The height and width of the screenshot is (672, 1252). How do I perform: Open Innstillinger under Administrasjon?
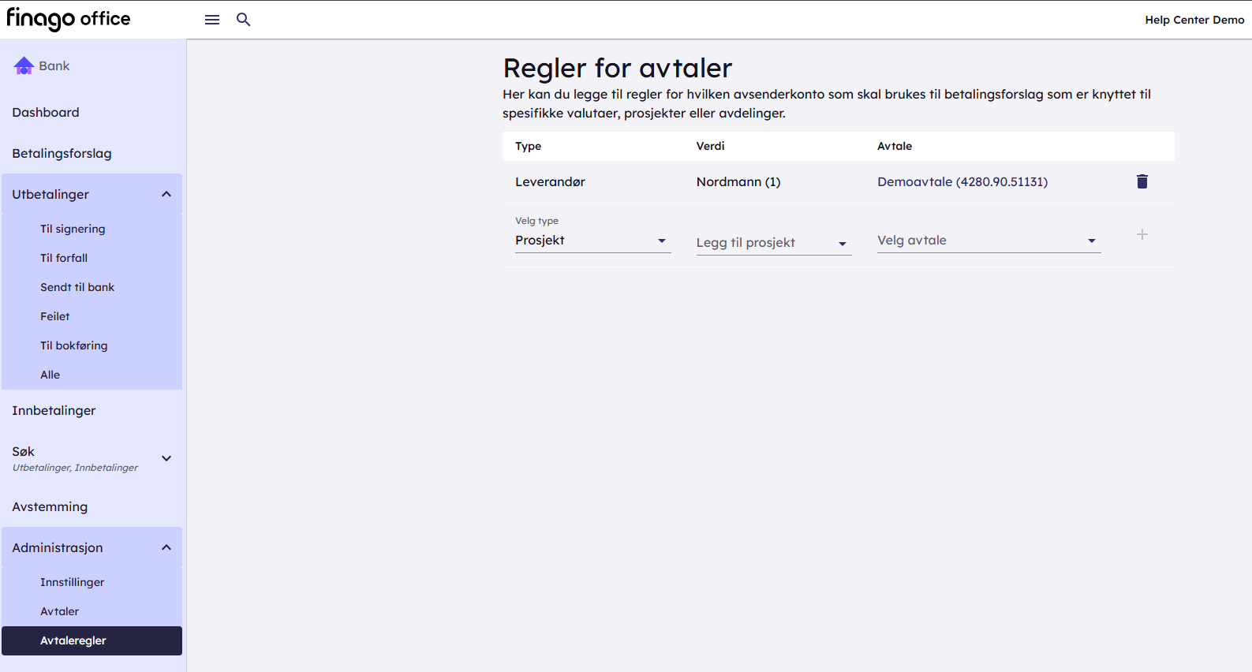tap(73, 582)
